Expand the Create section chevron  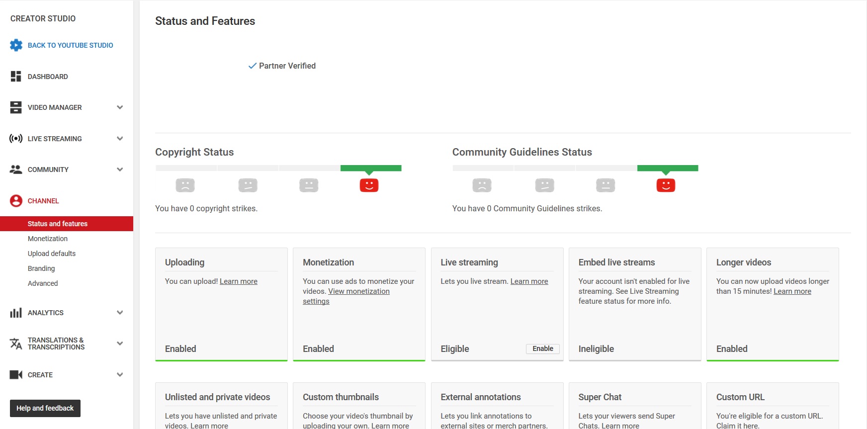tap(120, 375)
